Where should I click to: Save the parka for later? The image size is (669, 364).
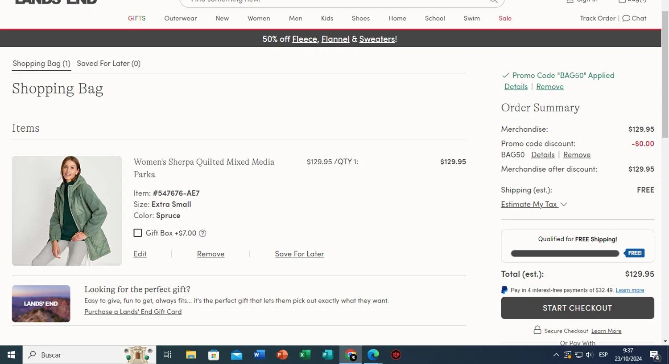(x=299, y=254)
